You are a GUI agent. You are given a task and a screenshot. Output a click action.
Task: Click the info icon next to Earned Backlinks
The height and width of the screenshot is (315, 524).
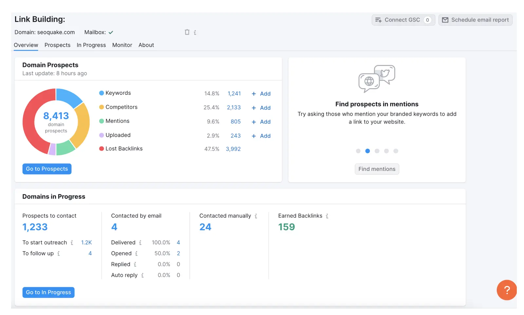click(327, 216)
